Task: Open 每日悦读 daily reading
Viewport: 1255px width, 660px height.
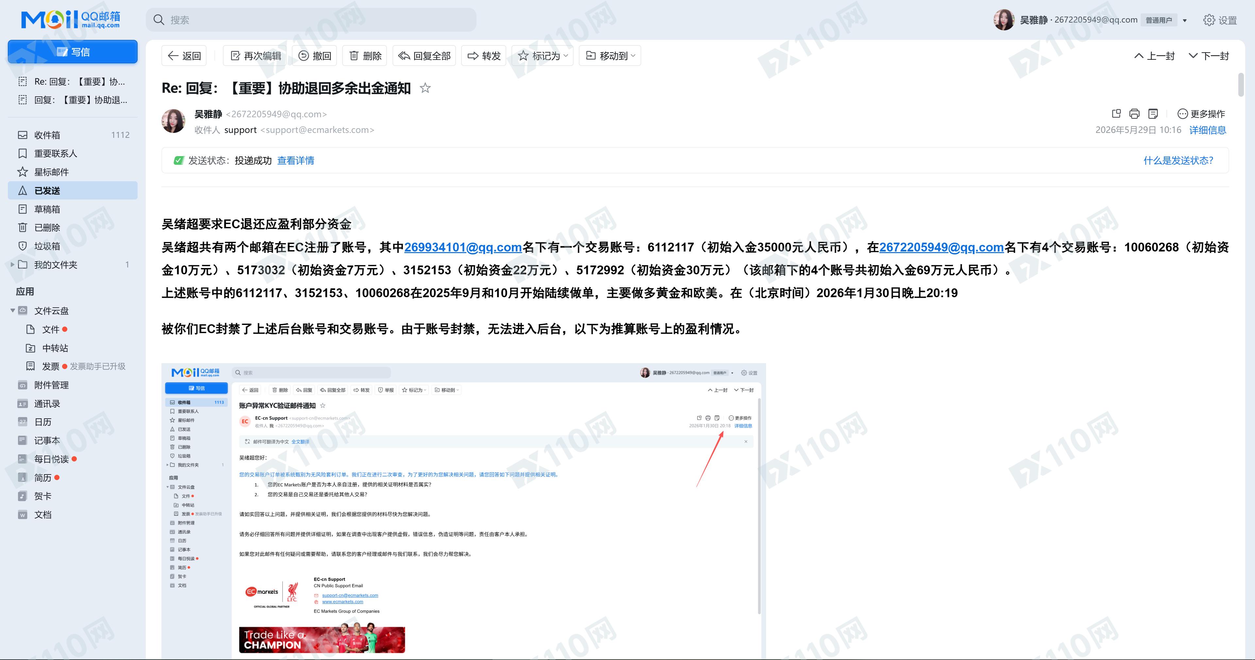Action: pos(51,459)
